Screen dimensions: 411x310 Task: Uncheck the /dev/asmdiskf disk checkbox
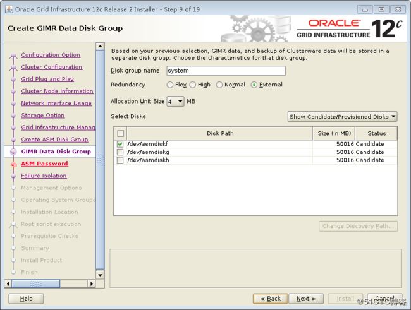[120, 144]
